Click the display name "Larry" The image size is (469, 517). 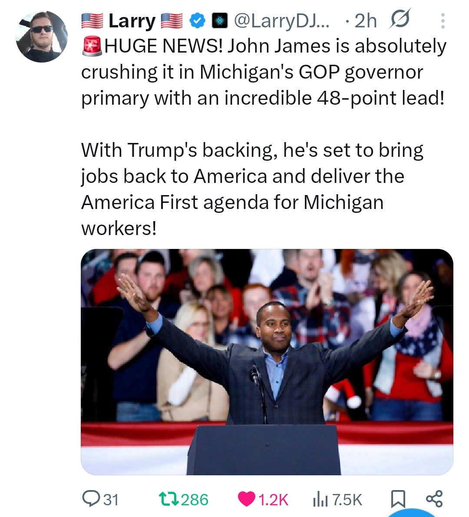click(132, 21)
